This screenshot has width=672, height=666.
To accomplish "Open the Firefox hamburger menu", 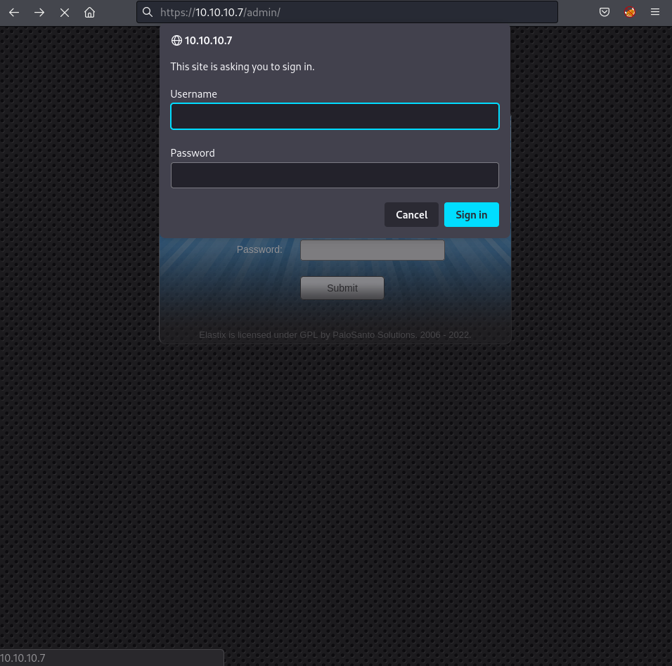I will [x=655, y=12].
